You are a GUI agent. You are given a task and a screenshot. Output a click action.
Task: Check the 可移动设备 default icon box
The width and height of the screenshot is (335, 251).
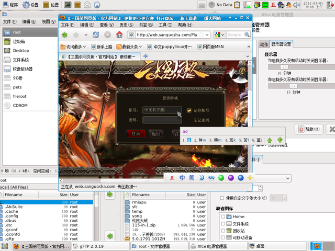(x=223, y=237)
